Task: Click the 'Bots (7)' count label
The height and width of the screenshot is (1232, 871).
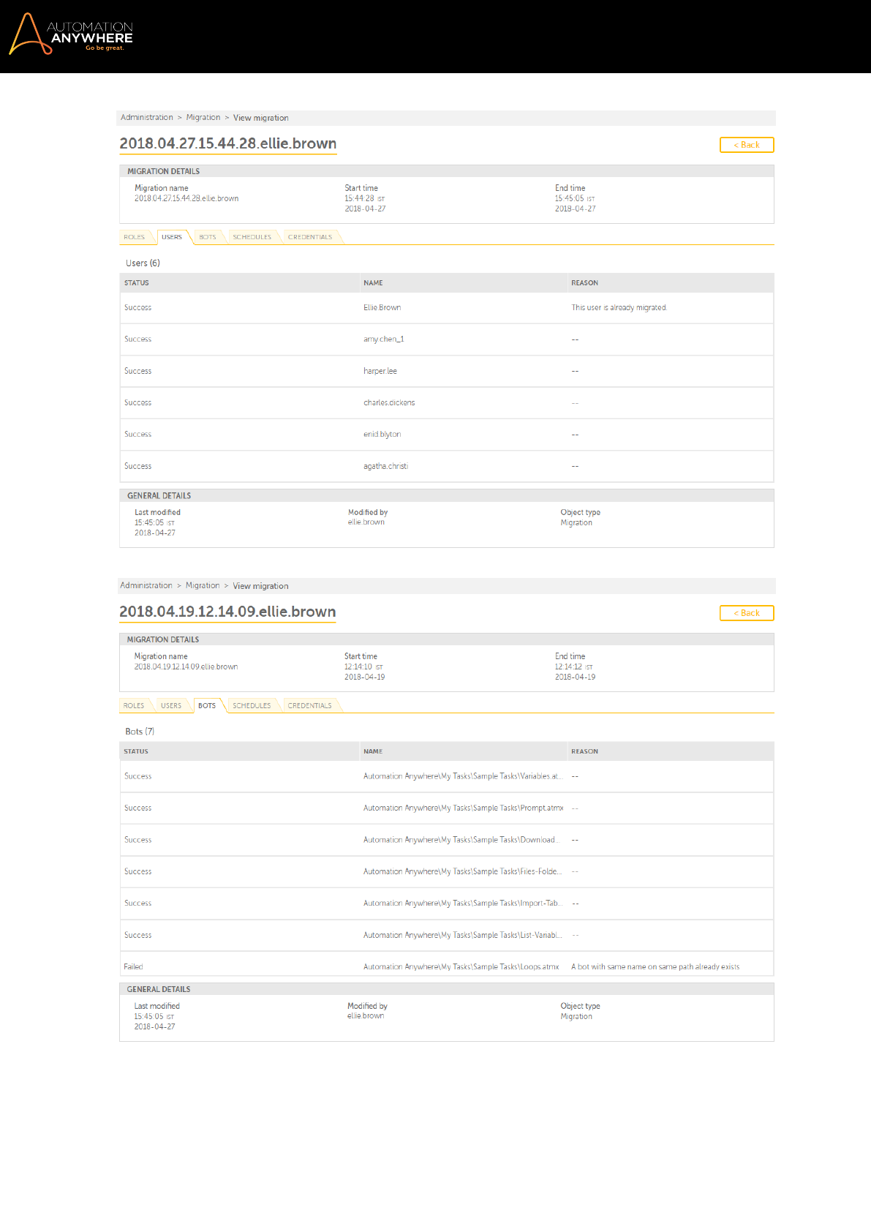Action: point(140,732)
